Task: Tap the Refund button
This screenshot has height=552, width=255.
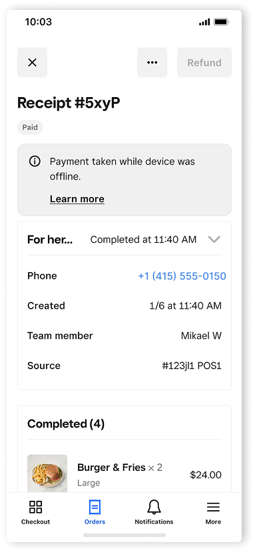Action: click(204, 63)
